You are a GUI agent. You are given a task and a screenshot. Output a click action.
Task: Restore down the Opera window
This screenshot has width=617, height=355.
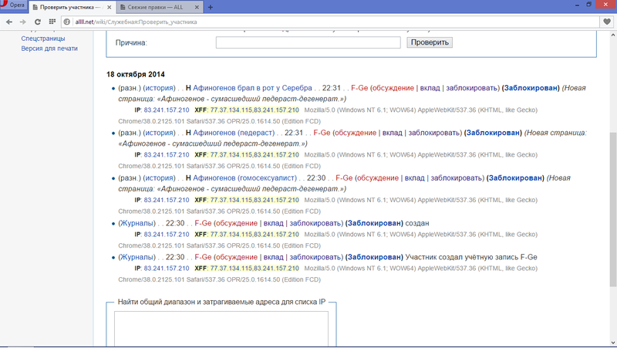tap(589, 5)
